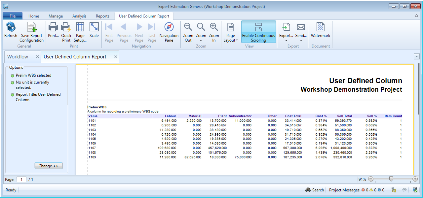The height and width of the screenshot is (198, 423).
Task: Click Search in the status bar
Action: [x=314, y=190]
